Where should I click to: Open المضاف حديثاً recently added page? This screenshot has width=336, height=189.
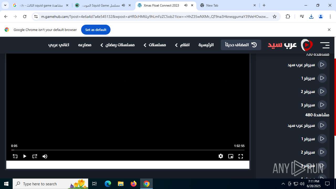tap(241, 45)
